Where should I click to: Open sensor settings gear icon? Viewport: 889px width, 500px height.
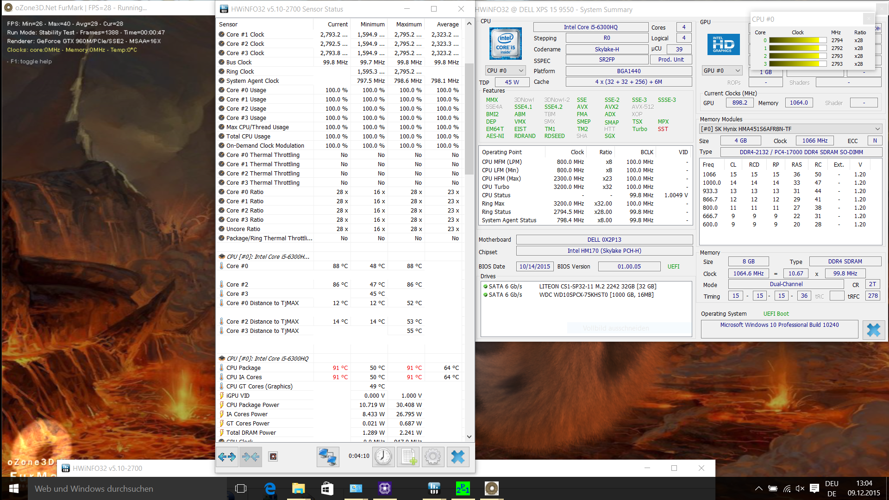(432, 457)
